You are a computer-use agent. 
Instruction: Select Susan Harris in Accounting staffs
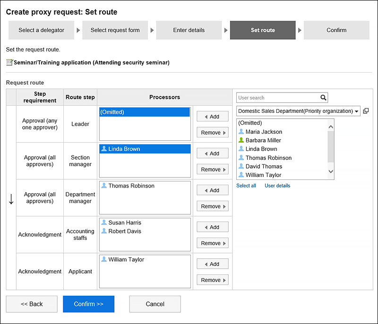[145, 222]
